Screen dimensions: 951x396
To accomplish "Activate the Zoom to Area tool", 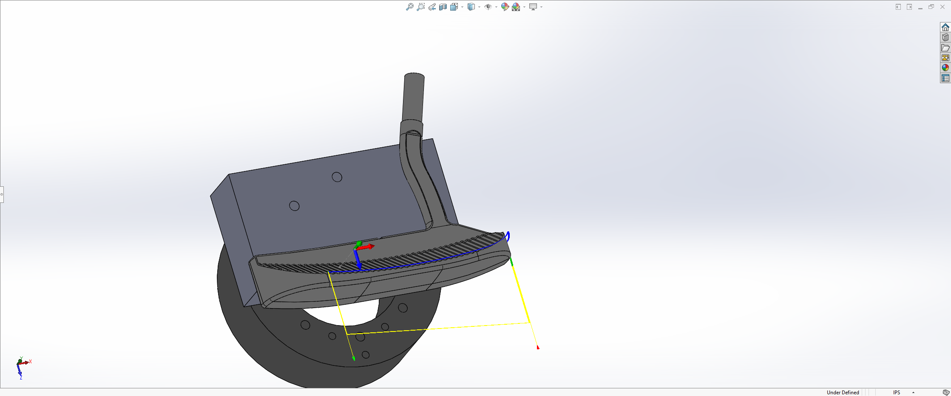I will coord(421,6).
